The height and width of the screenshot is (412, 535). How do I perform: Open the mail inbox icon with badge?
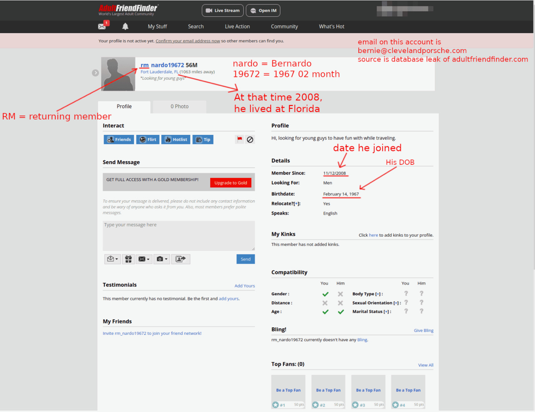tap(103, 25)
